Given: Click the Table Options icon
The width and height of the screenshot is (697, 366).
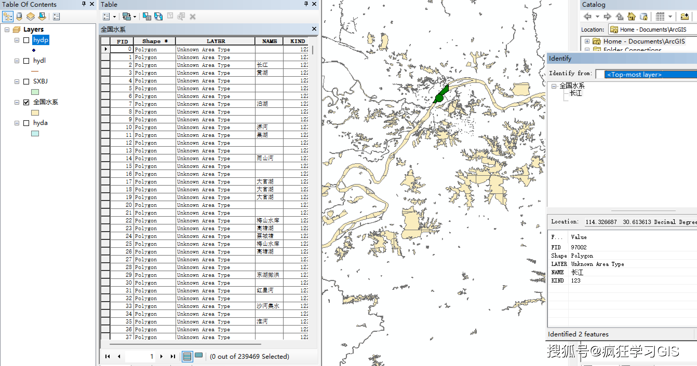Looking at the screenshot, I should point(107,17).
